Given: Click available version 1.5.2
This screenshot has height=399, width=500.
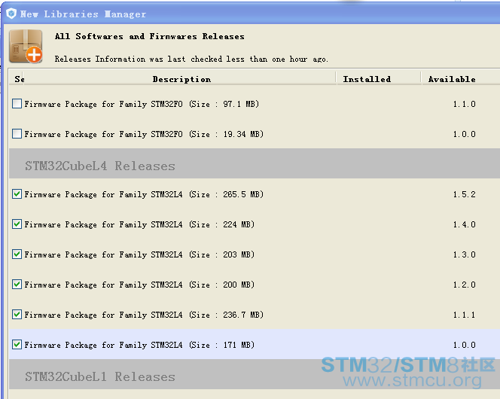Looking at the screenshot, I should tap(465, 194).
